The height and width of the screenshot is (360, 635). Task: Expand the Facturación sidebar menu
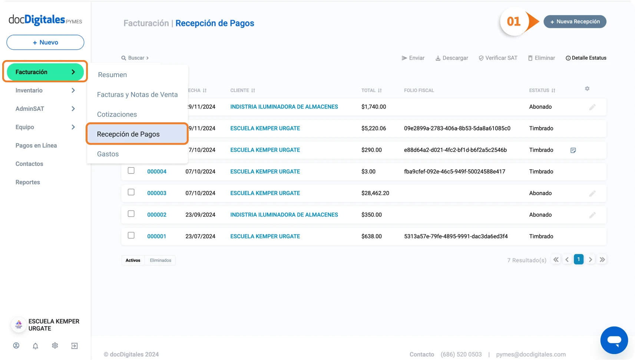tap(45, 72)
